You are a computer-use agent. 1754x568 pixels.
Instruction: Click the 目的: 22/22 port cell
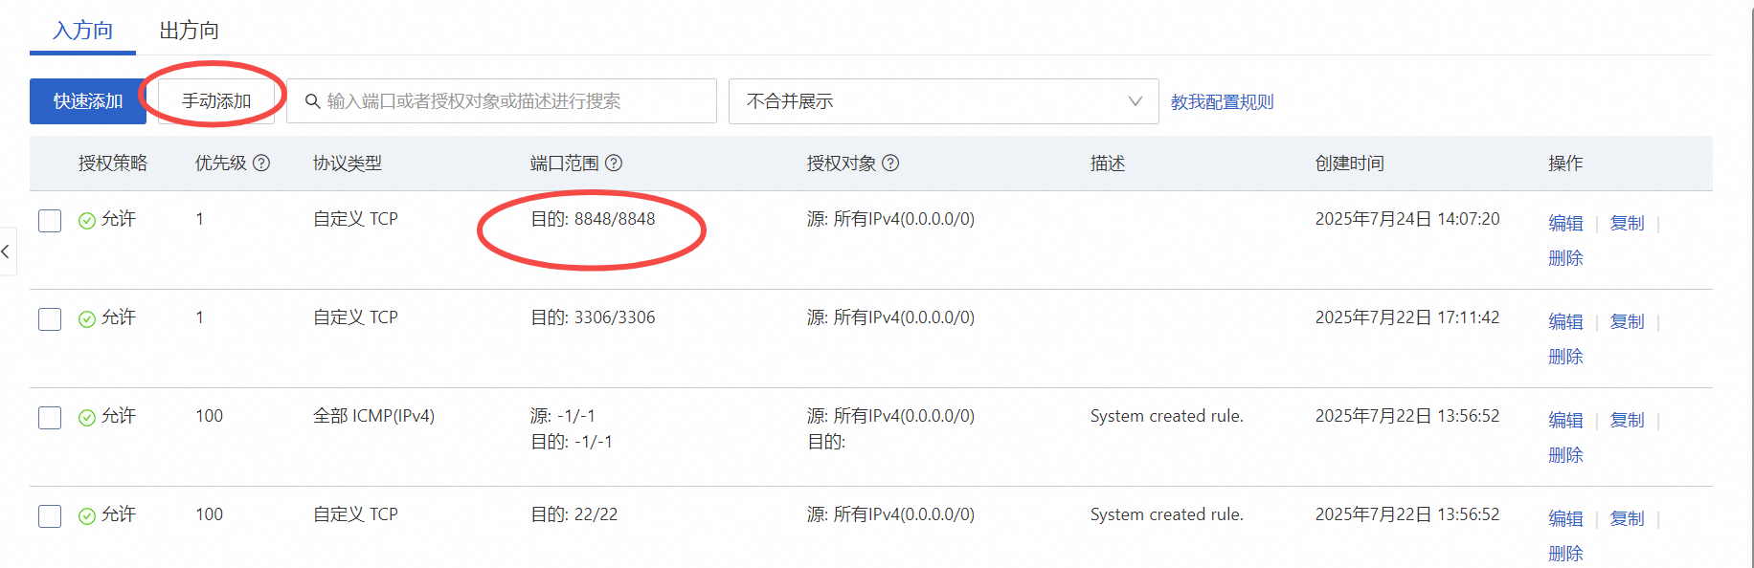coord(574,514)
